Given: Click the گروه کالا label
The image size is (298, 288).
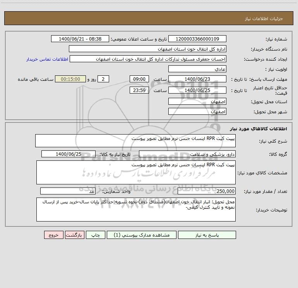Looking at the screenshot, I should 278,154.
